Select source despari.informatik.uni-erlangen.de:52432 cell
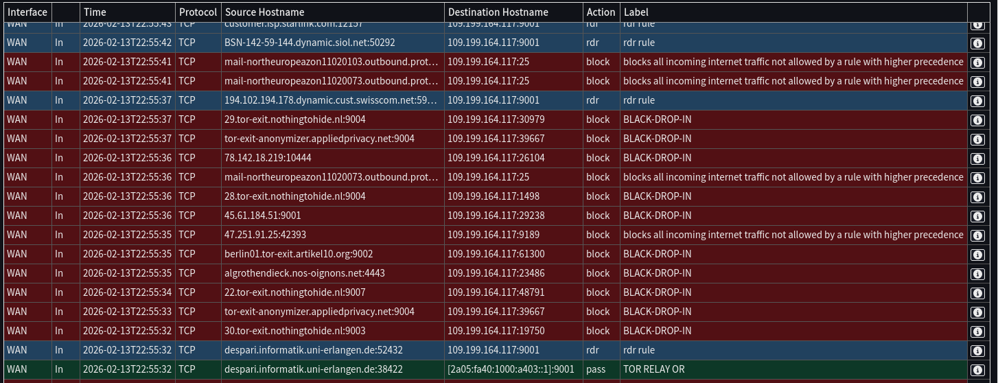The width and height of the screenshot is (998, 383). pos(313,350)
